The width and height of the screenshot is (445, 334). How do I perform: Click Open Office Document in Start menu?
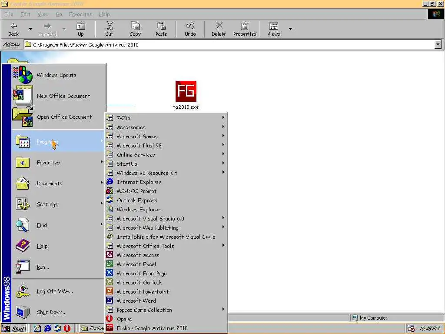point(58,117)
